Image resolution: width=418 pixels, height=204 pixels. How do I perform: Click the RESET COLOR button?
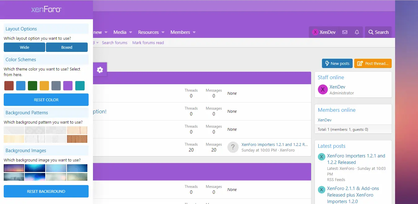[x=46, y=100]
